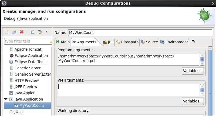Click the Filter launch configurations icon
This screenshot has height=116, width=216.
pyautogui.click(x=40, y=32)
